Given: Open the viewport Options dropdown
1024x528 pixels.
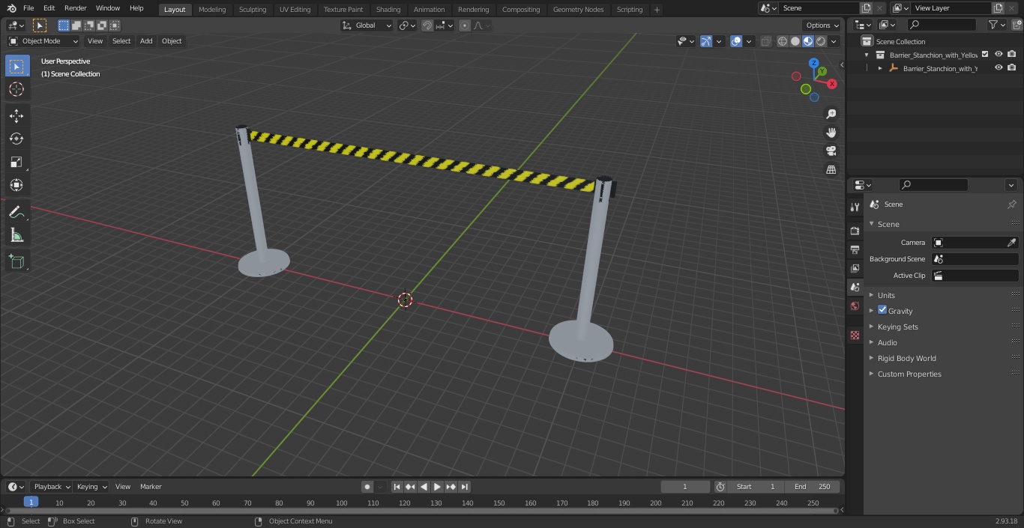Looking at the screenshot, I should (822, 25).
